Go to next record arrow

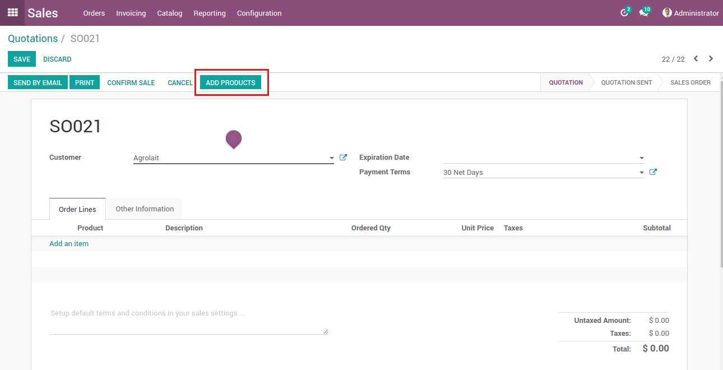[711, 59]
